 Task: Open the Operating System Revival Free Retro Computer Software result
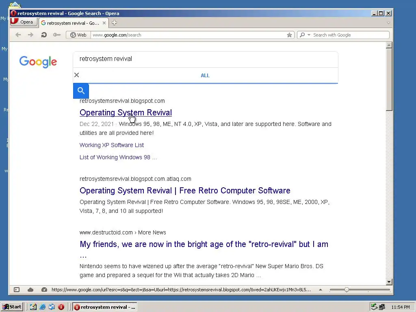[185, 191]
